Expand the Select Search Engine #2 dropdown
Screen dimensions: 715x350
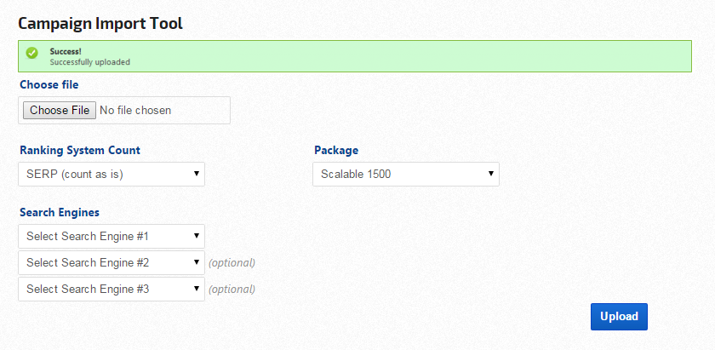pos(112,262)
